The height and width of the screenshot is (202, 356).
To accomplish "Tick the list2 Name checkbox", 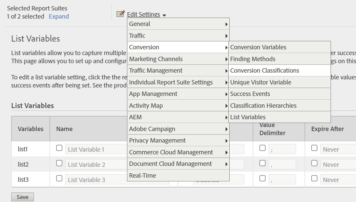I will [x=59, y=163].
